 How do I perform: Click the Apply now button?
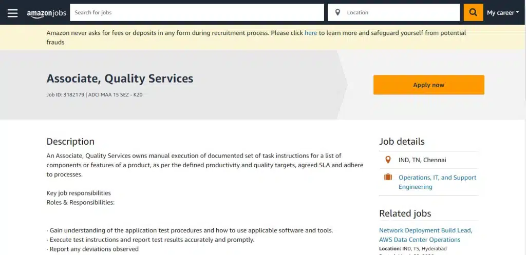click(429, 85)
